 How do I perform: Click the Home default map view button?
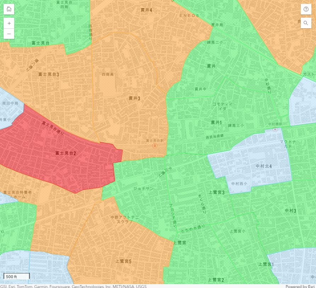(x=9, y=9)
